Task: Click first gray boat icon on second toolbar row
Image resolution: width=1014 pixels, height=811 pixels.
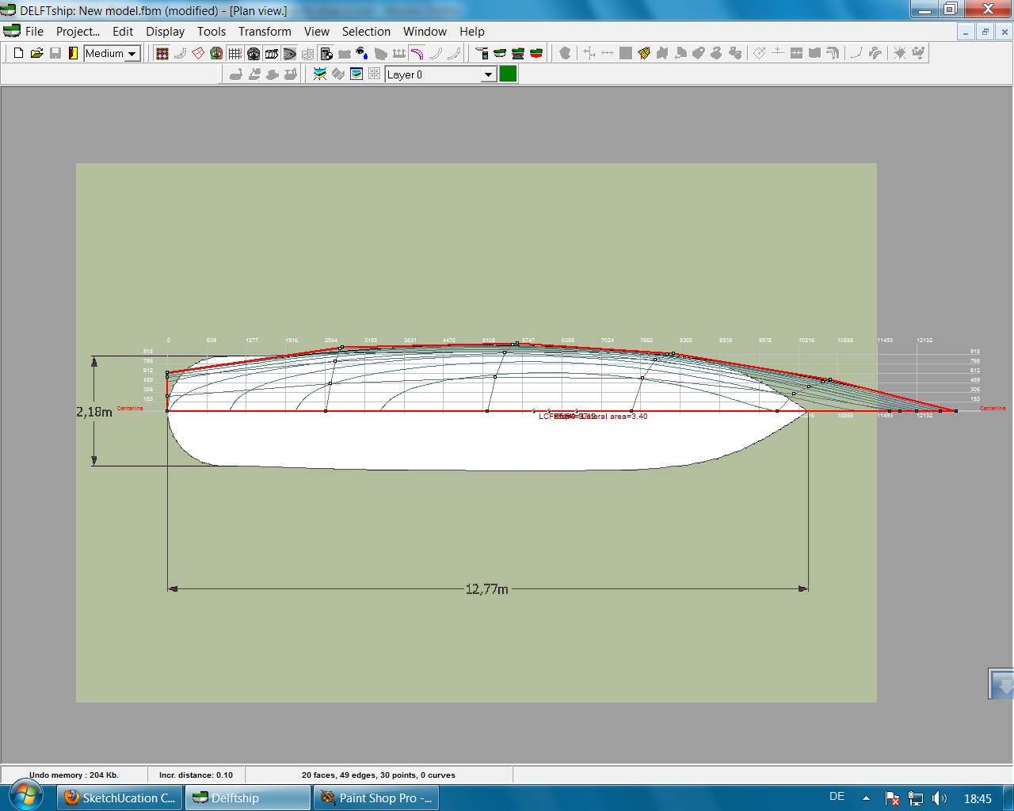Action: 235,74
